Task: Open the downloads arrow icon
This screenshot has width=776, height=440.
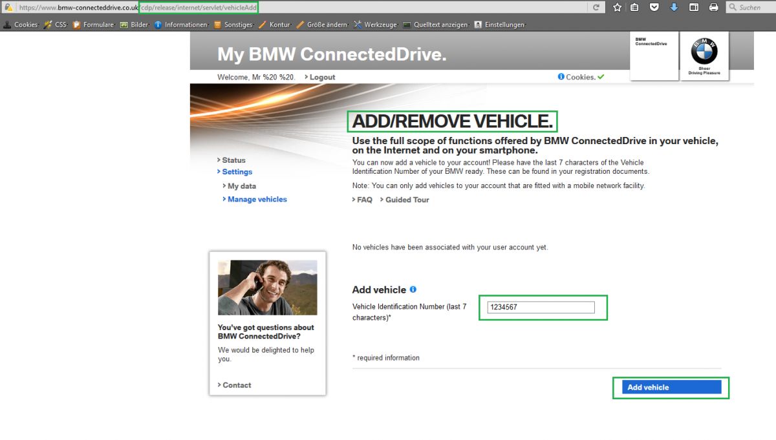Action: click(674, 7)
